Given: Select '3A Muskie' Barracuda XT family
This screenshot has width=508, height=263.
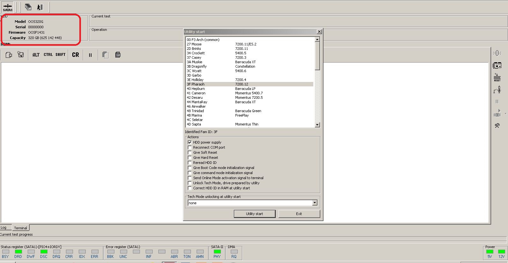Looking at the screenshot, I should click(250, 62).
